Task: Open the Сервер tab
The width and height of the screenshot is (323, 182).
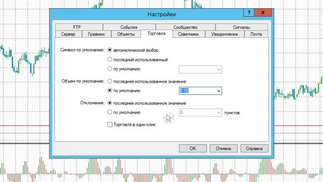Action: 69,34
